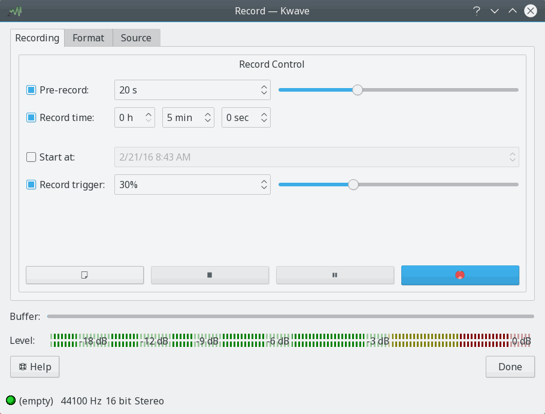This screenshot has height=414, width=545.
Task: Toggle the Record trigger checkbox
Action: [x=31, y=185]
